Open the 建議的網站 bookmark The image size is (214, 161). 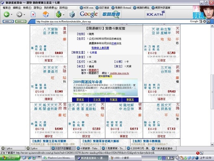(x=141, y=8)
